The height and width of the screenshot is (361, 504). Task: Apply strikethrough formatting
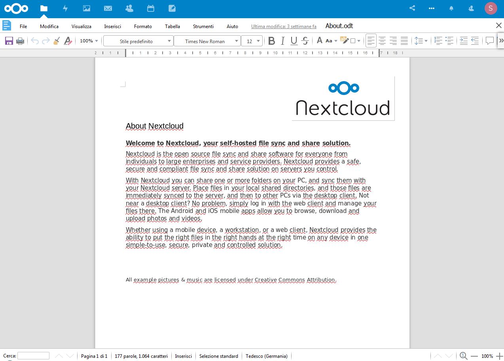[x=305, y=41]
